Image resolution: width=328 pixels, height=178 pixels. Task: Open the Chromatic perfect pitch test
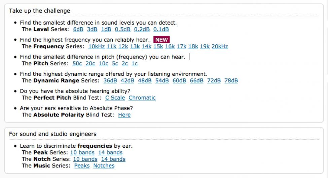coord(142,98)
